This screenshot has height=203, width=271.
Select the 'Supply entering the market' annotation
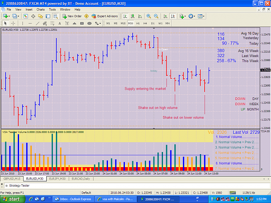pyautogui.click(x=145, y=89)
